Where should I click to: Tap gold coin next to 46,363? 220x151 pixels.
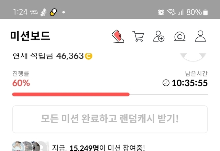[x=88, y=56]
